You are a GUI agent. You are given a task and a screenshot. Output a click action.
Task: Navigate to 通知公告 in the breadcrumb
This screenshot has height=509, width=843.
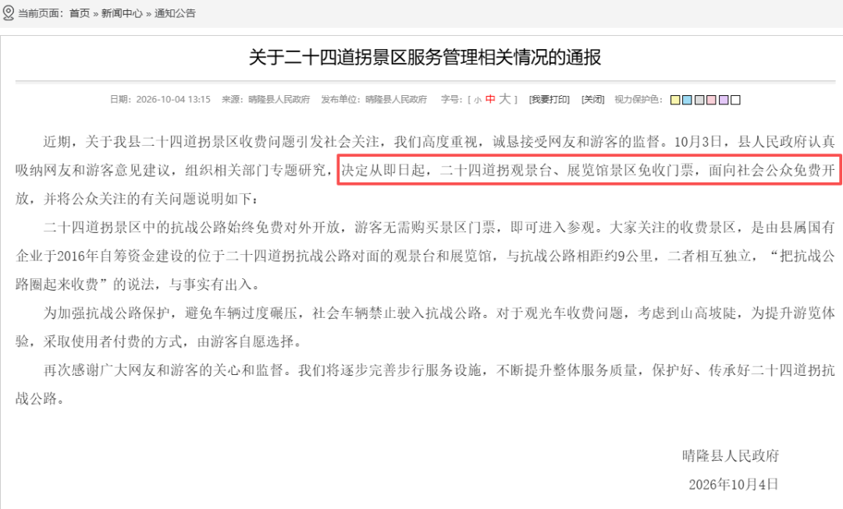[x=176, y=13]
